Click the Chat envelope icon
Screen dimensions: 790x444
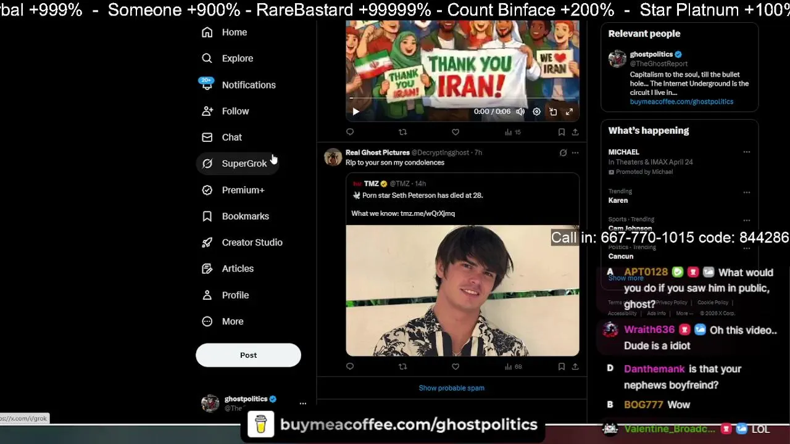pos(207,137)
